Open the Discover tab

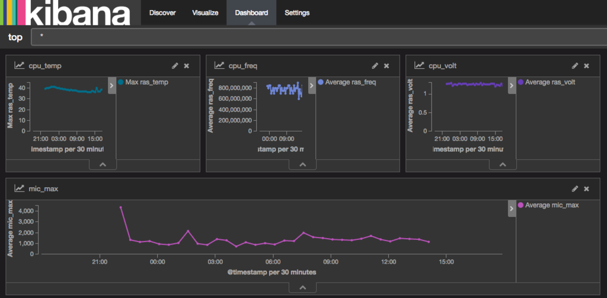coord(162,12)
